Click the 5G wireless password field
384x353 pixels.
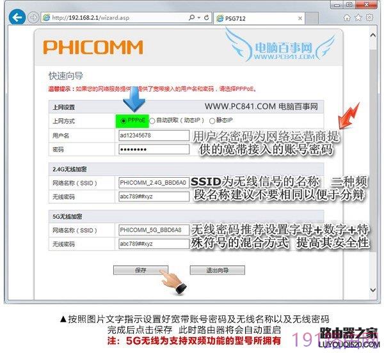[154, 244]
